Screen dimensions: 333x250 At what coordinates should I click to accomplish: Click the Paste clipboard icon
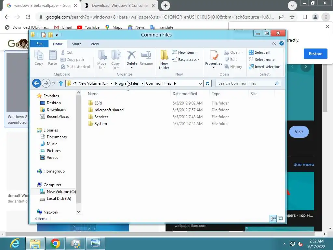(x=52, y=57)
